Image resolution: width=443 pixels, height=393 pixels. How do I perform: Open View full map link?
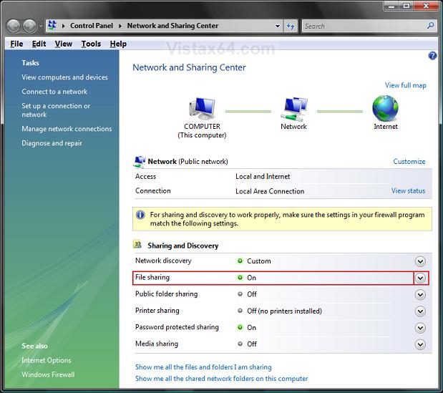pos(405,85)
